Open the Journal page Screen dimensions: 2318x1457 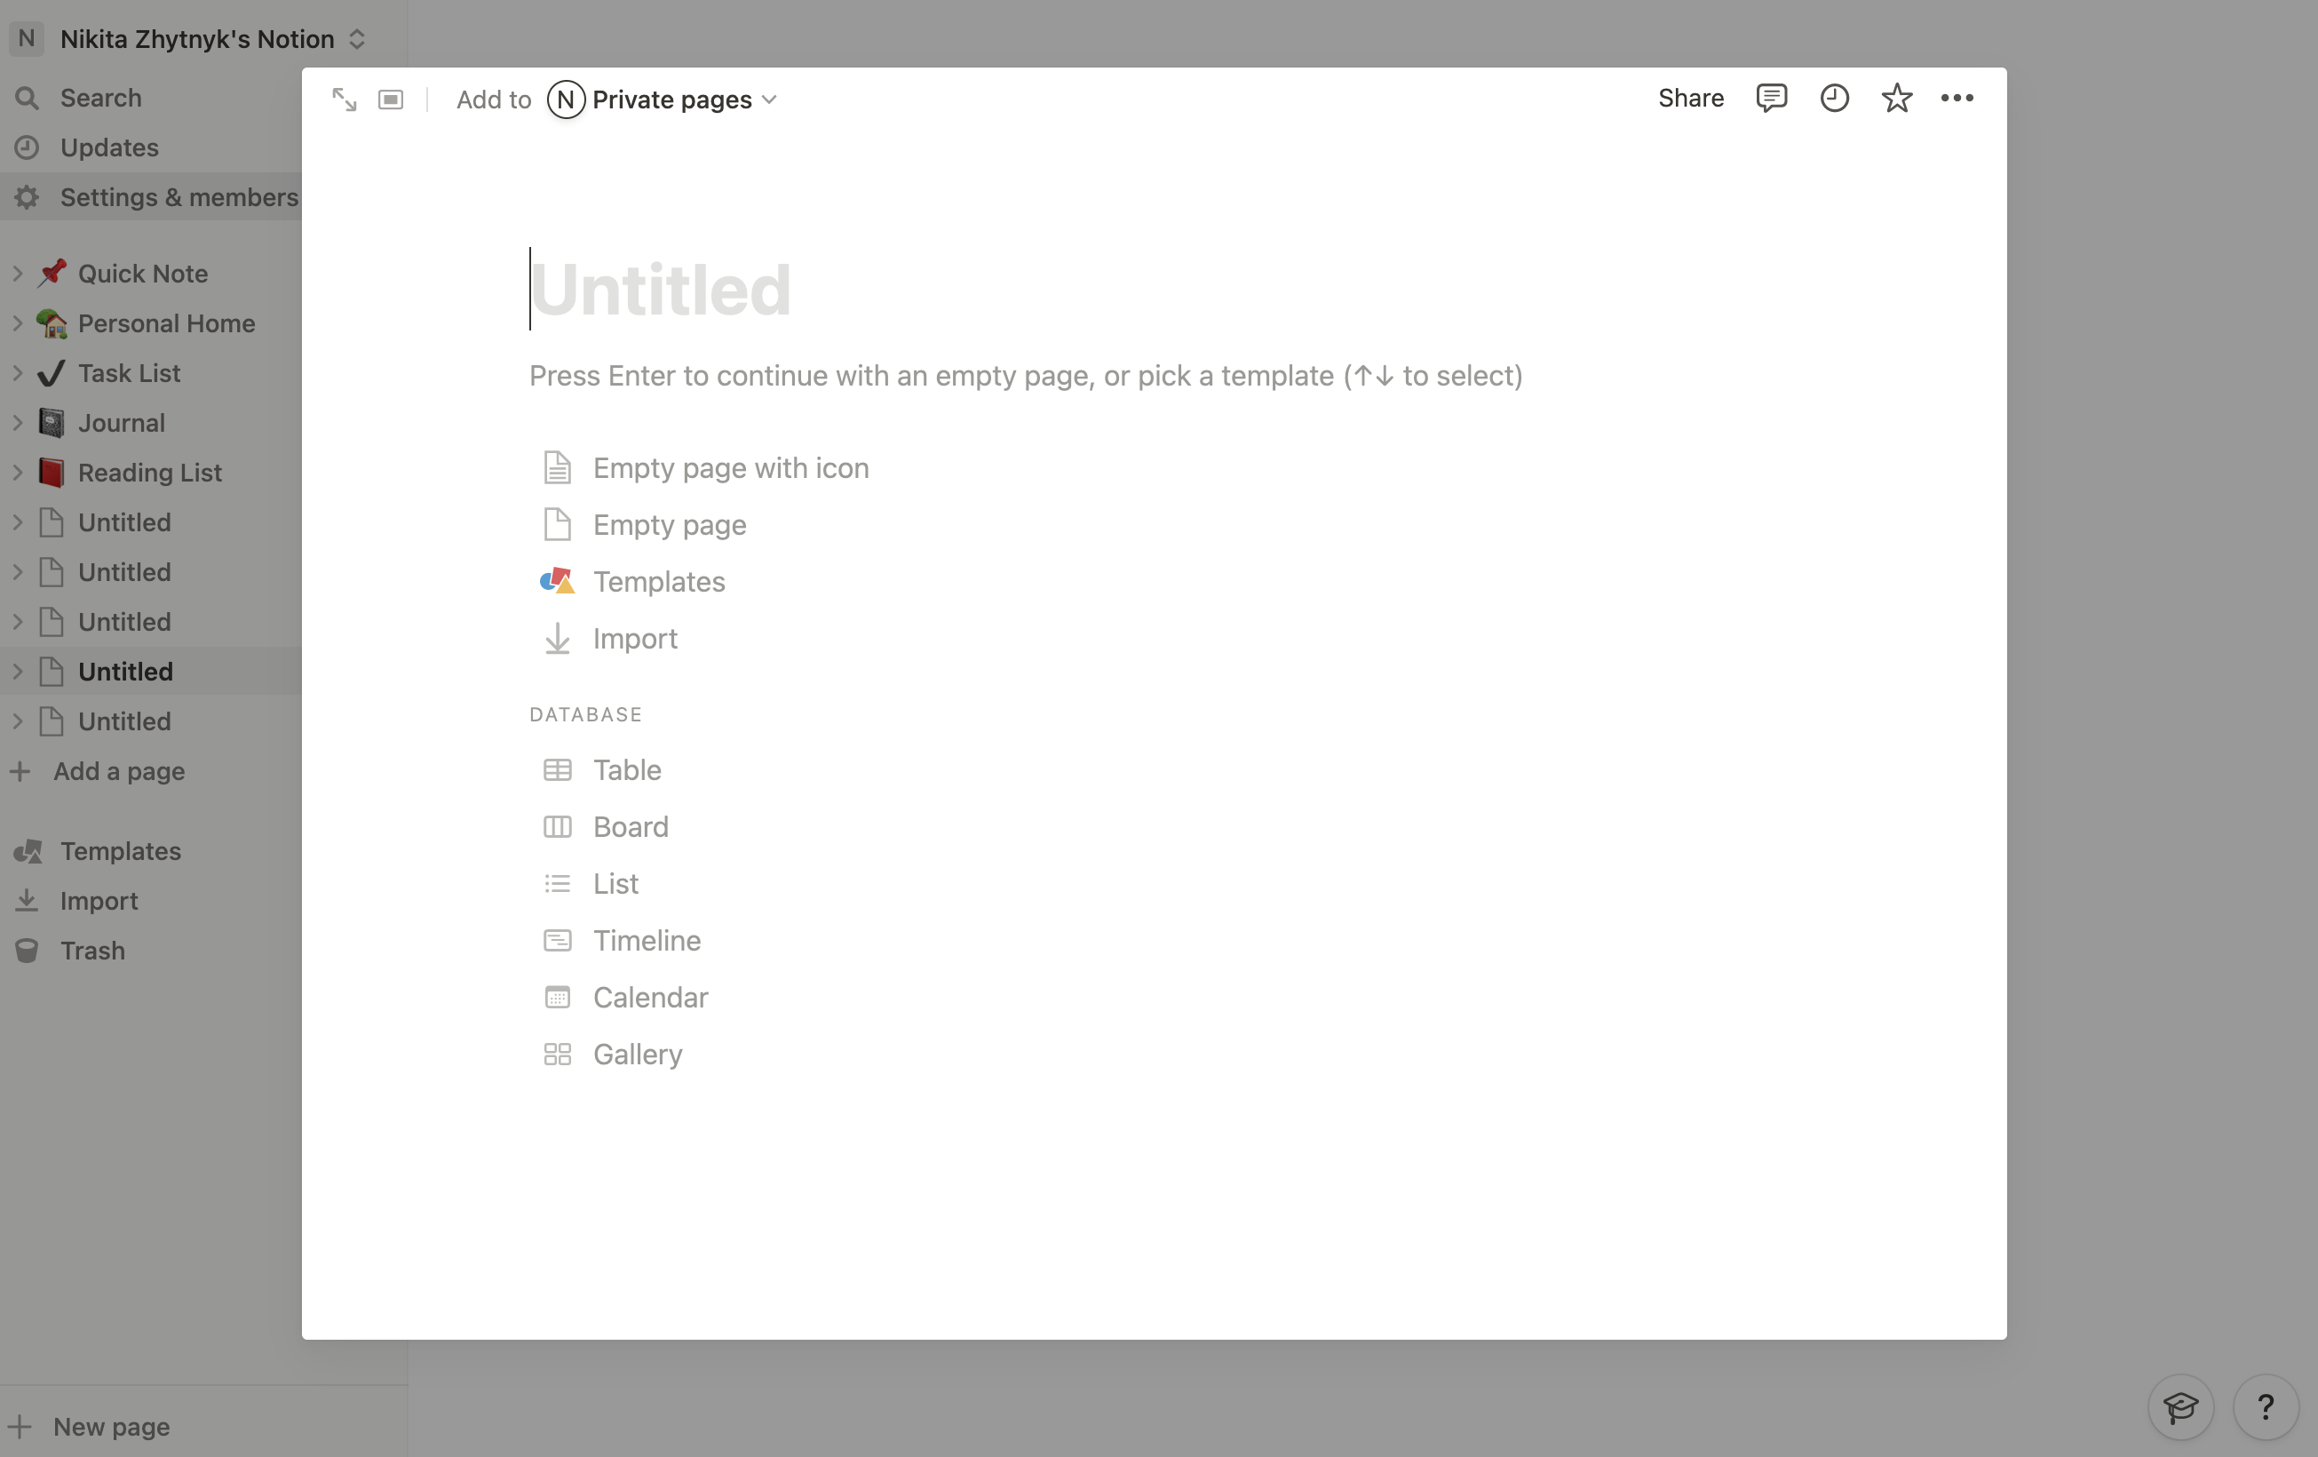(122, 423)
